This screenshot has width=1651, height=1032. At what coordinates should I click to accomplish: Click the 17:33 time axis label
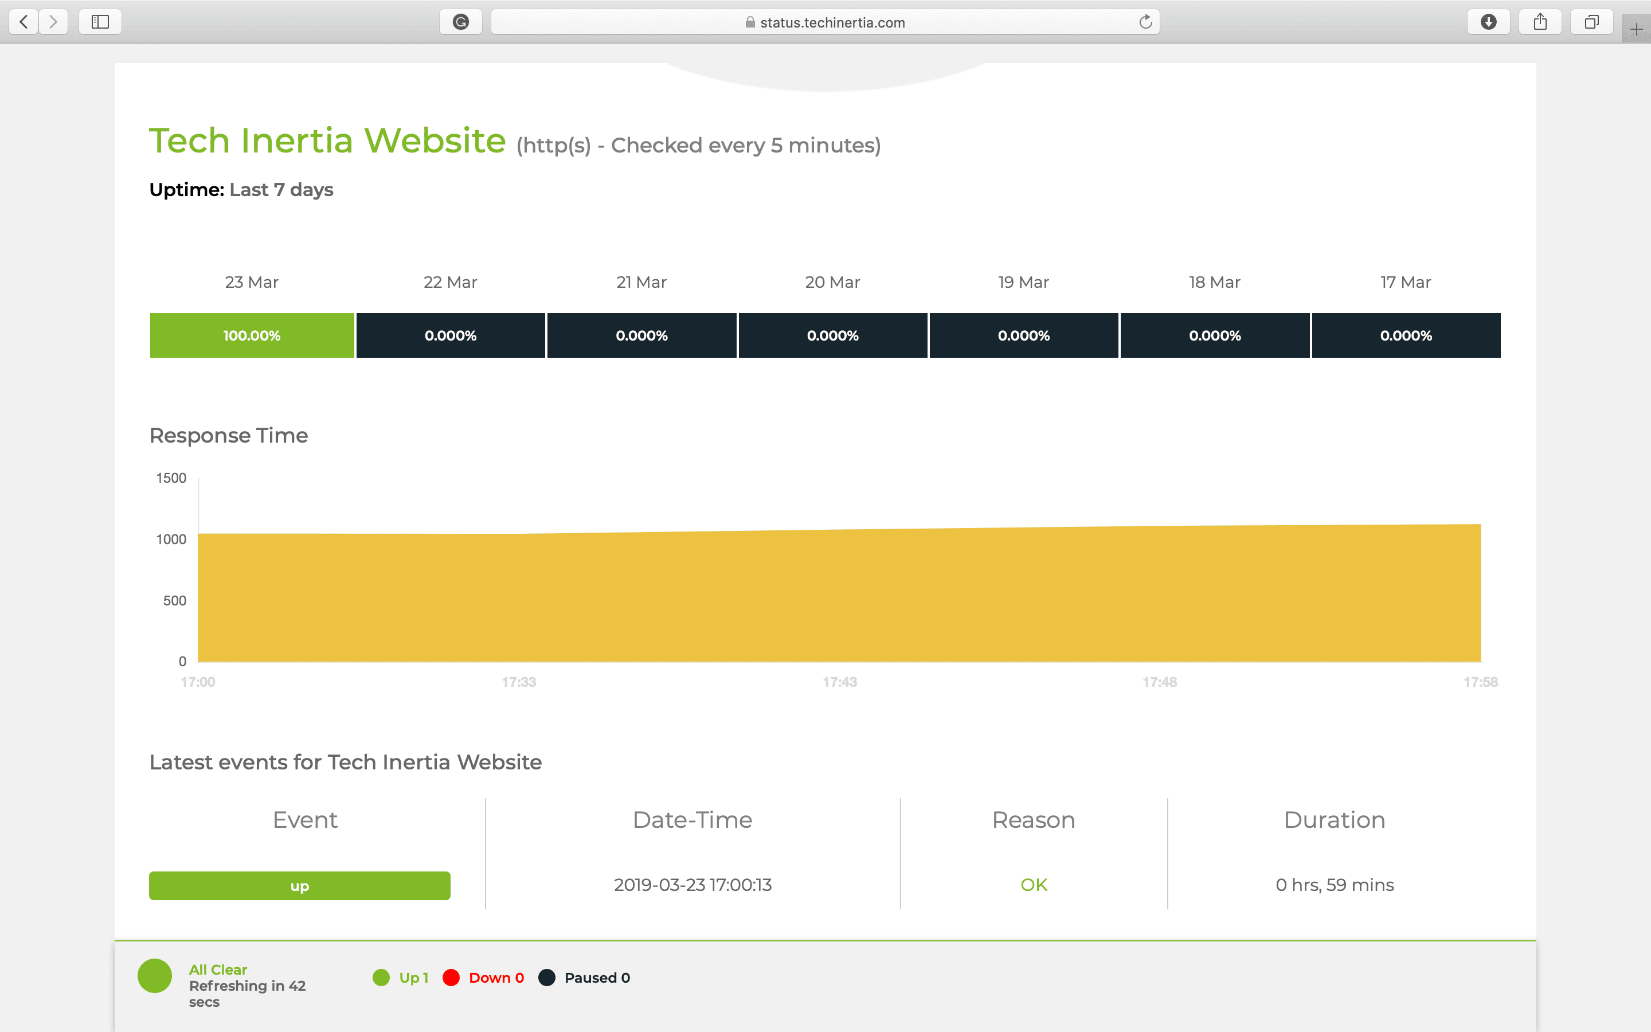(518, 682)
